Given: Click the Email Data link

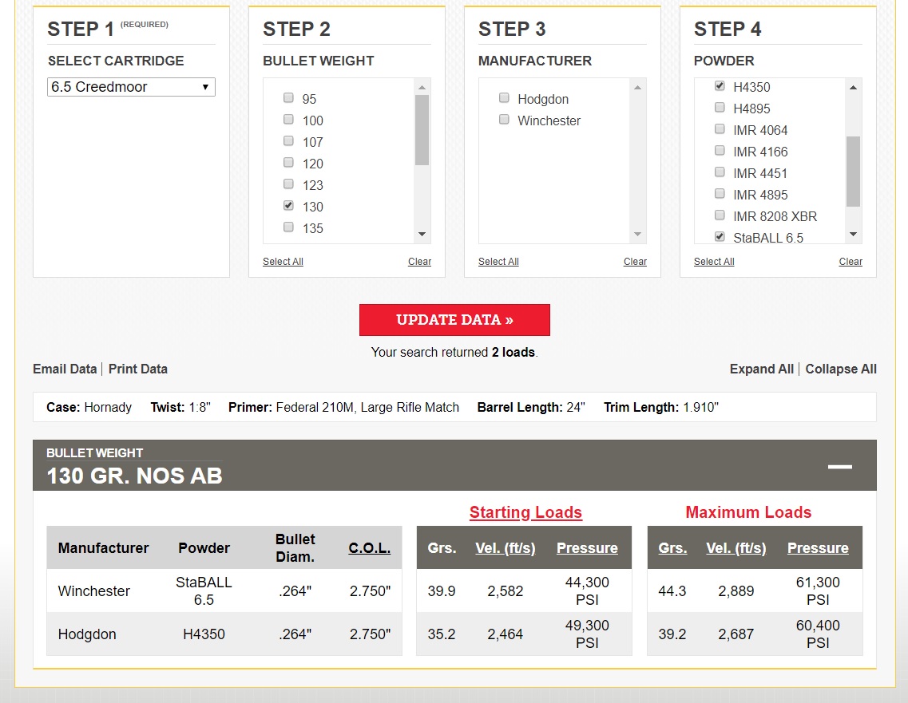Looking at the screenshot, I should 65,369.
